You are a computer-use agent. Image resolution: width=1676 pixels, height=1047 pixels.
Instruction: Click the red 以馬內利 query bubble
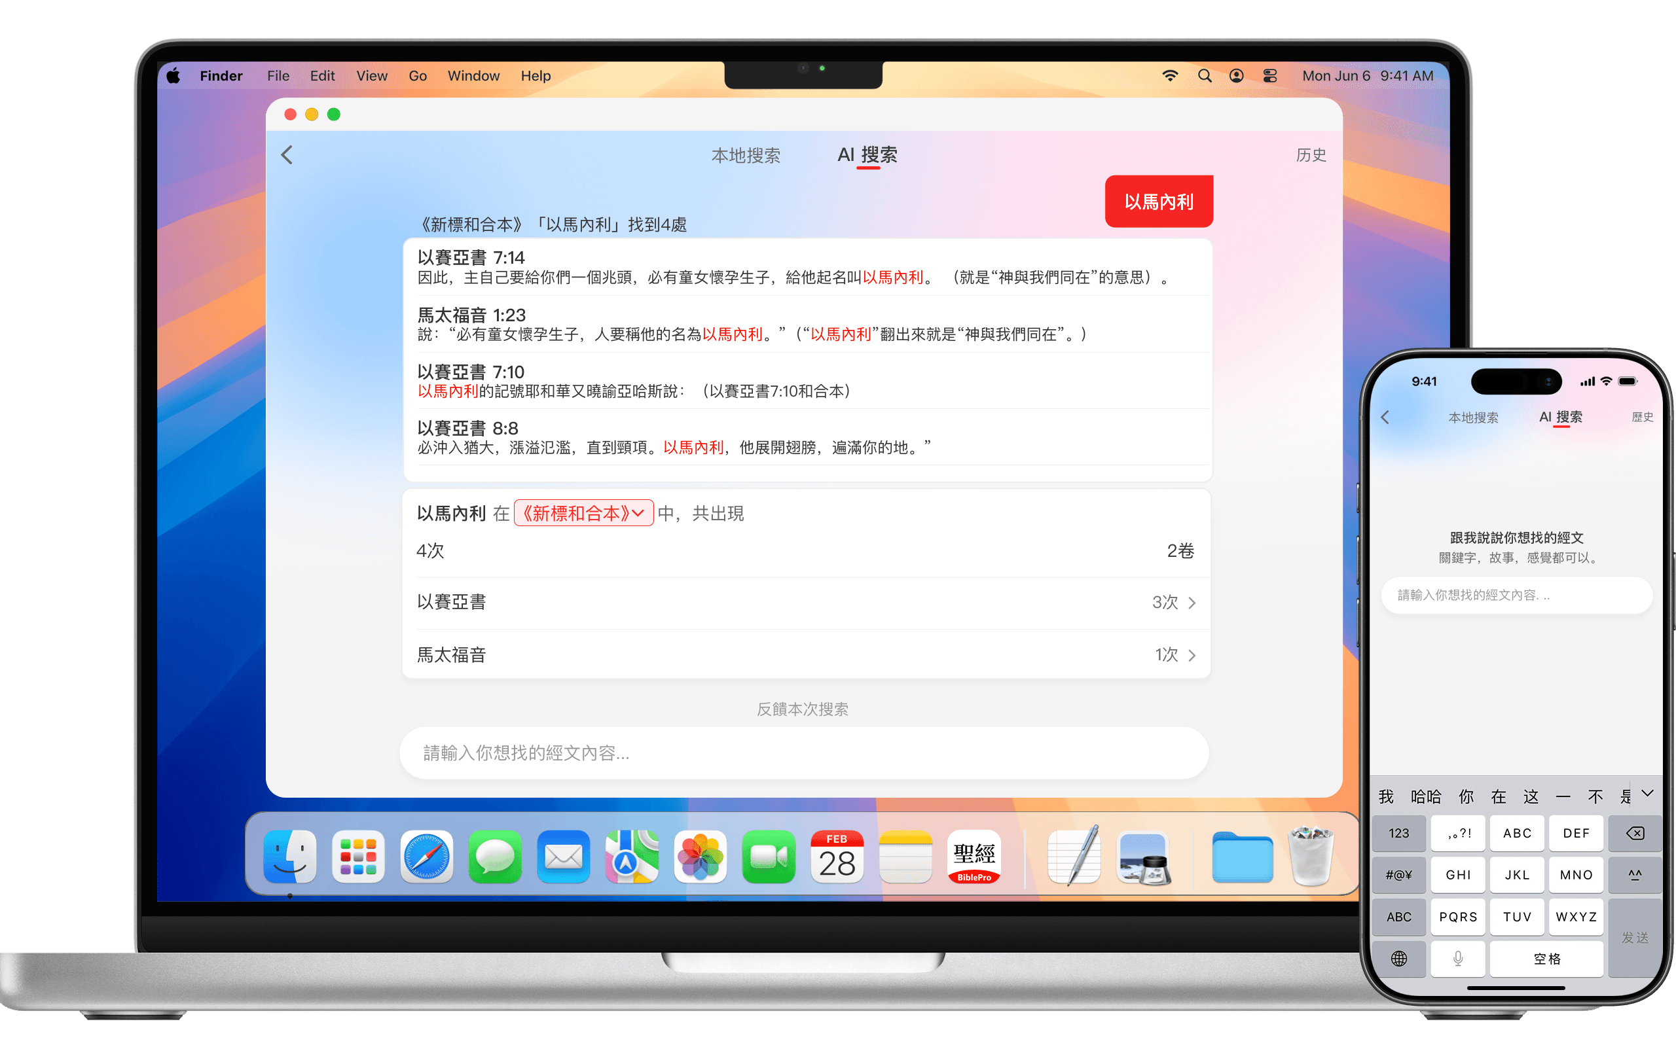(x=1159, y=202)
